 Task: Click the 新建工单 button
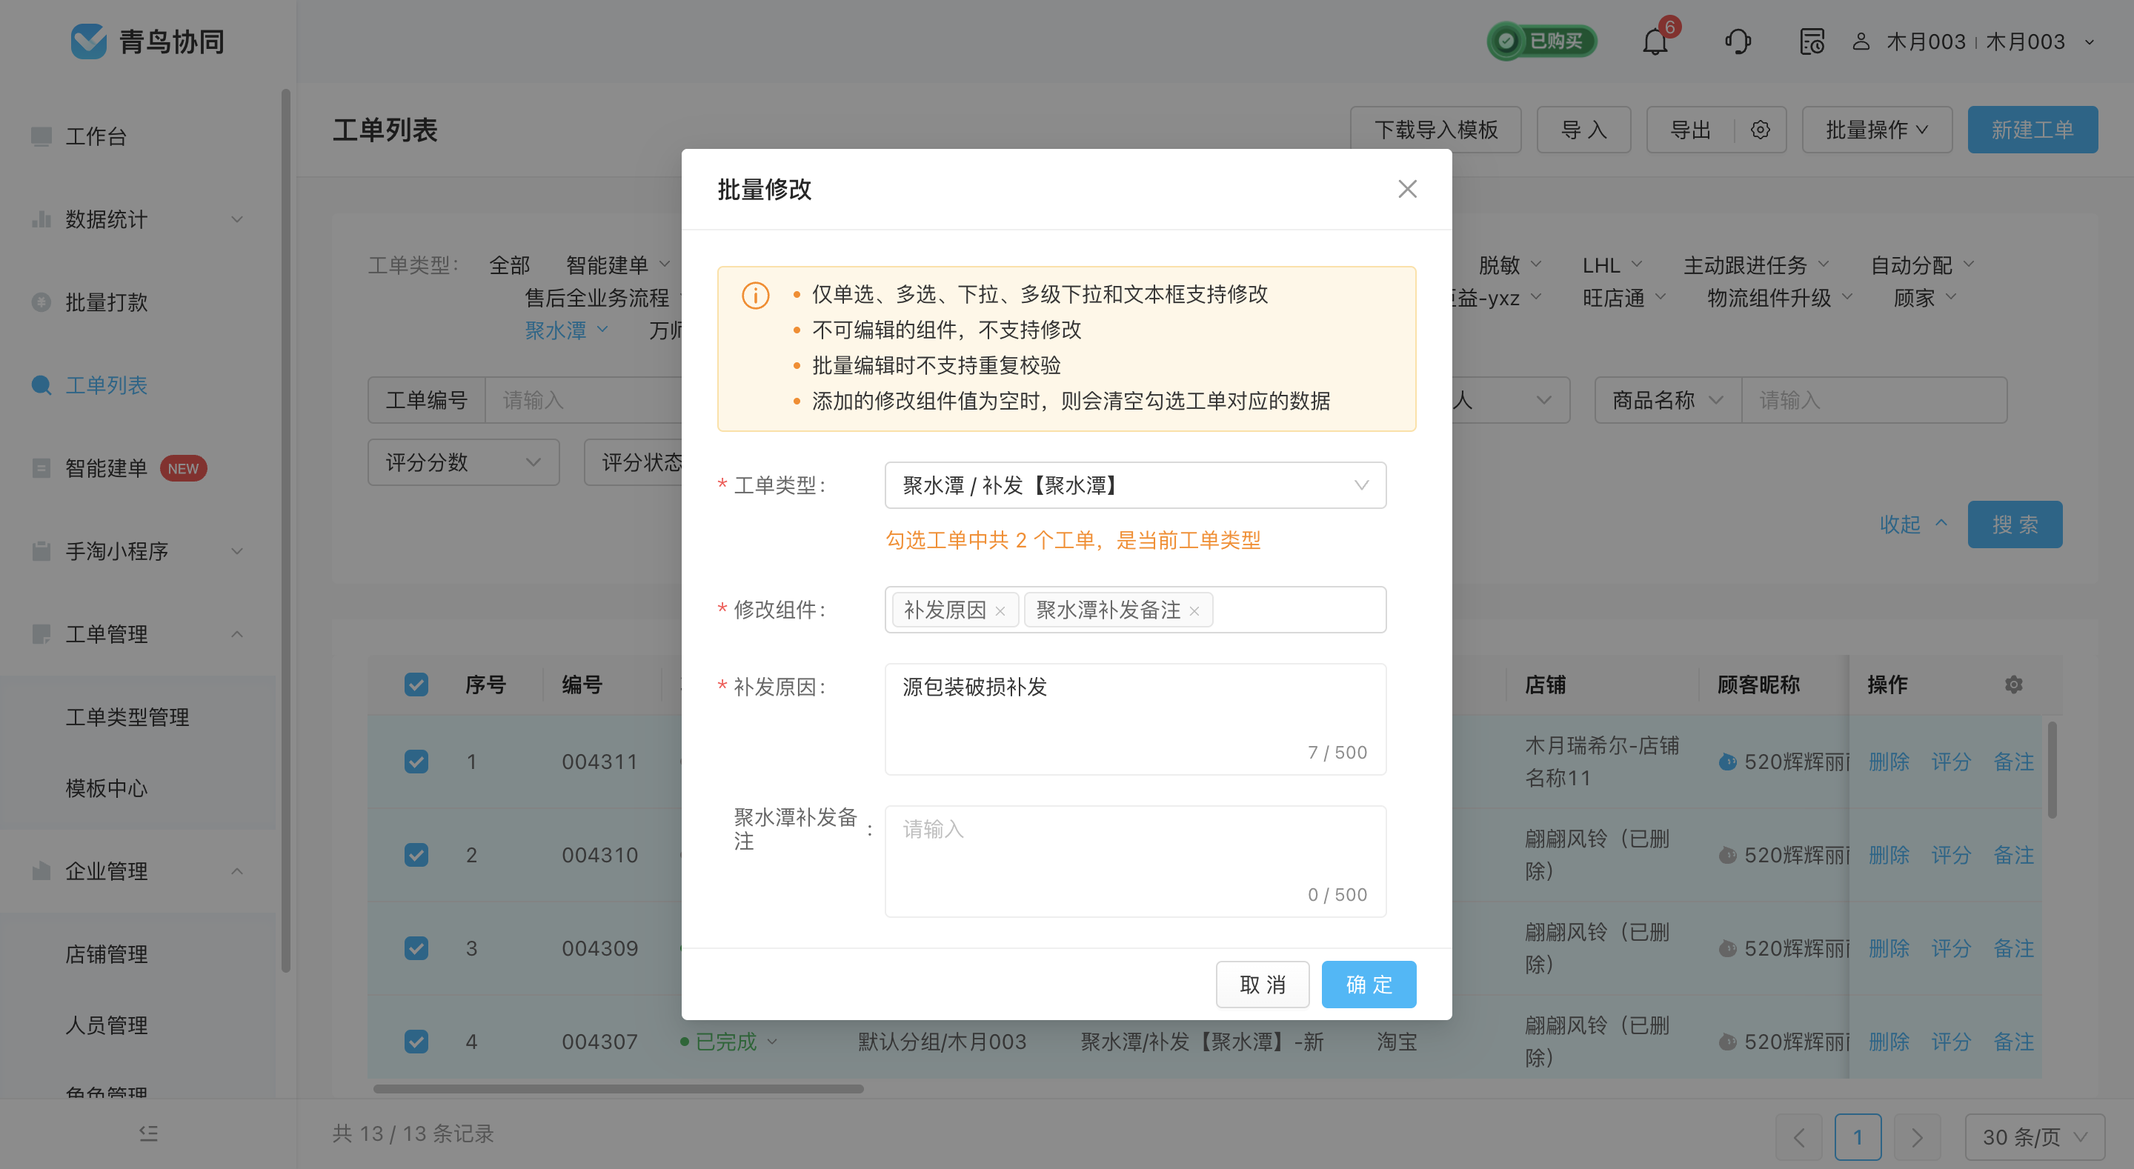pos(2032,130)
